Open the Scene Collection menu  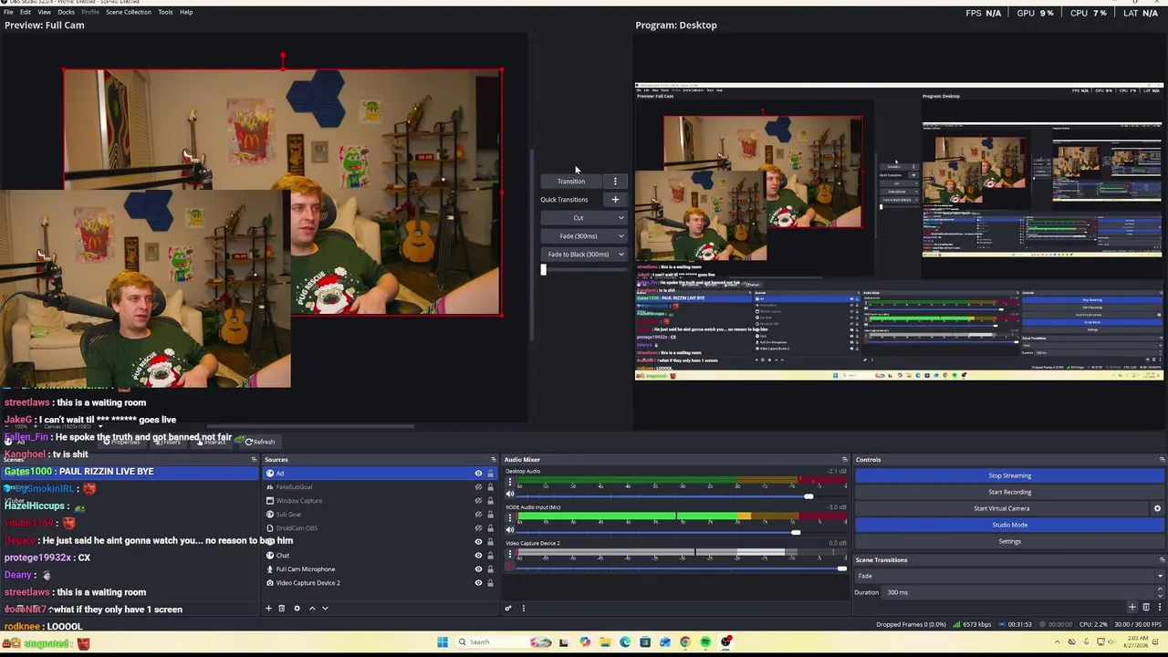point(129,12)
